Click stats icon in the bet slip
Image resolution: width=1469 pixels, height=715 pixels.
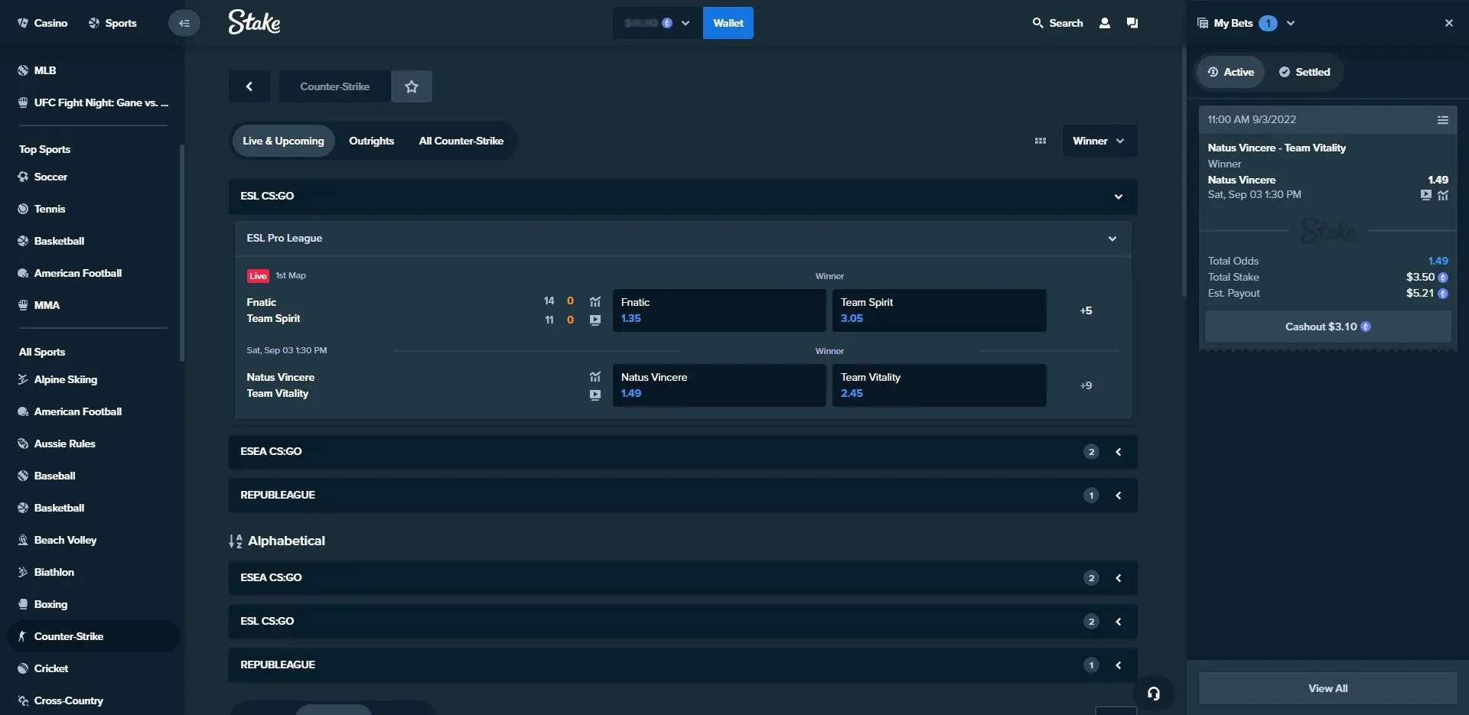1443,195
